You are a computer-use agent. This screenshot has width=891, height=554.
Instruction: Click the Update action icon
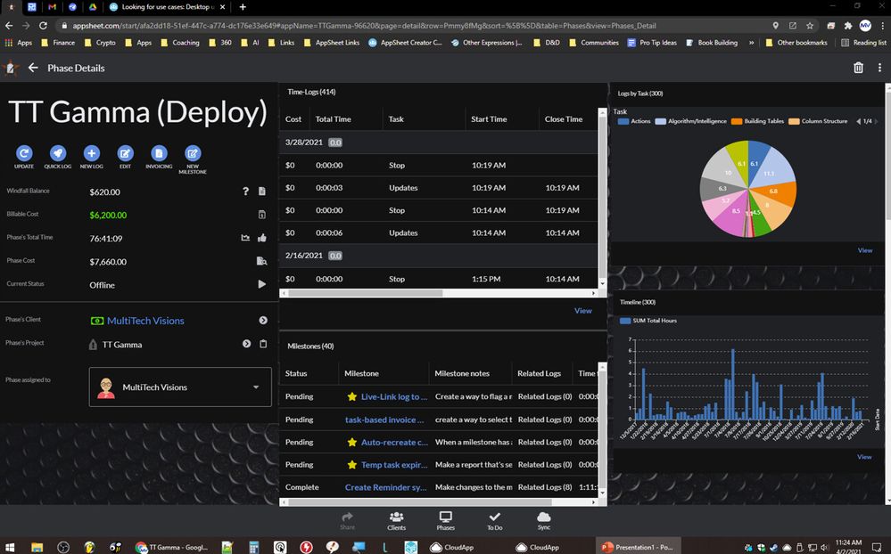tap(24, 153)
